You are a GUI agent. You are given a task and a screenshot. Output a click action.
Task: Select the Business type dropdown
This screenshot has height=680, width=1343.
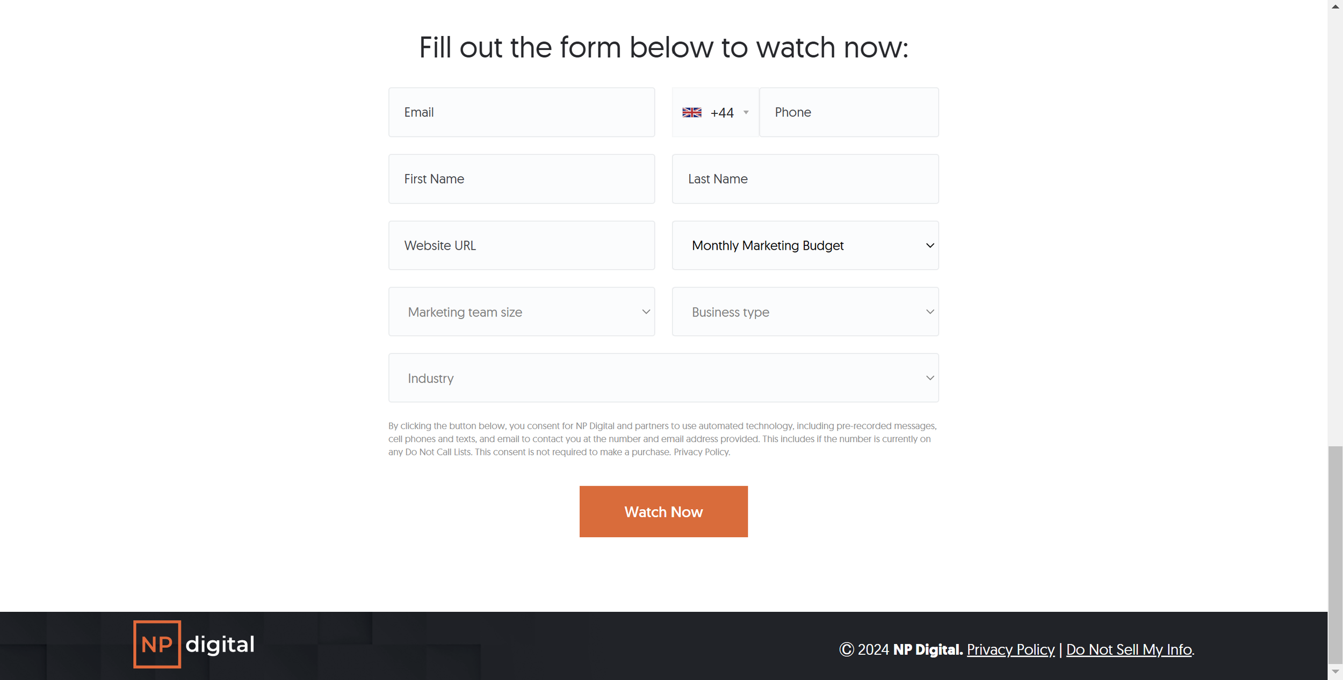tap(805, 312)
